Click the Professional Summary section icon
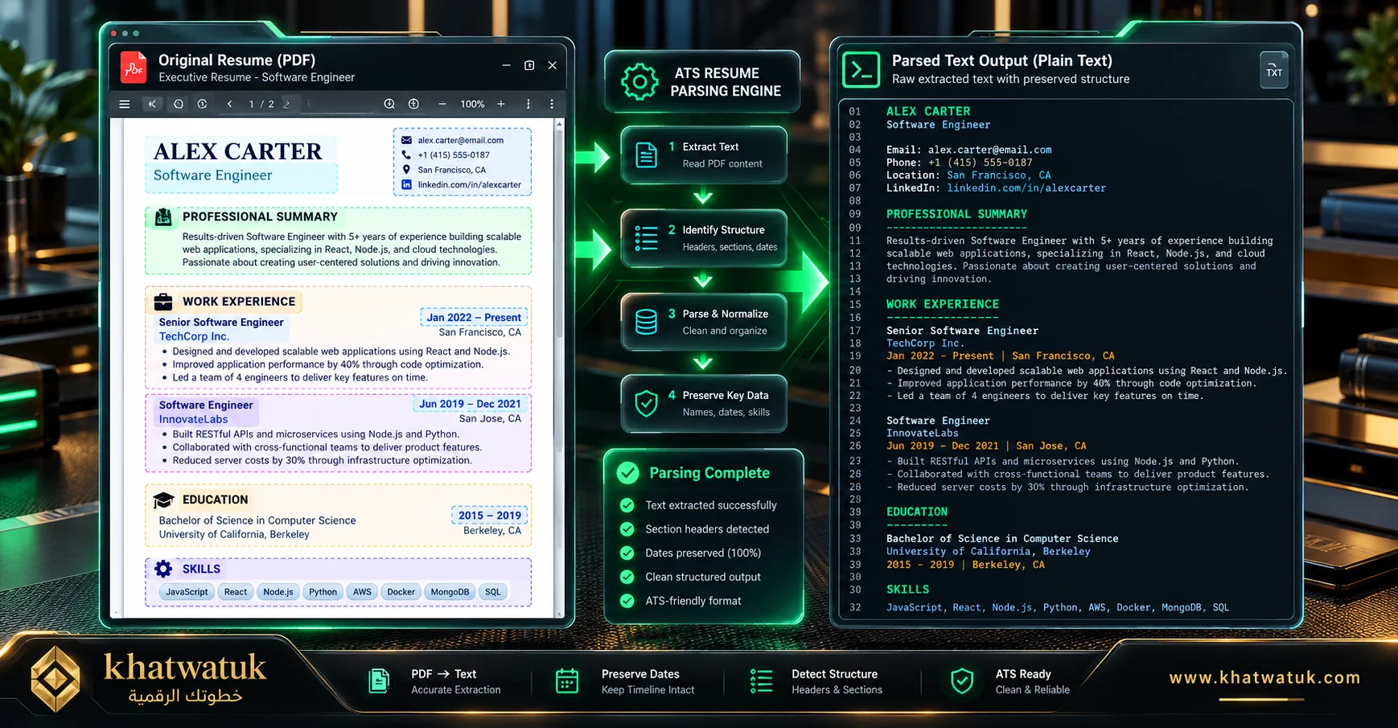Image resolution: width=1398 pixels, height=728 pixels. pos(163,216)
